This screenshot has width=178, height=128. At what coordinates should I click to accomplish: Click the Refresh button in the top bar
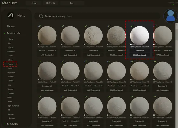[x=50, y=3]
